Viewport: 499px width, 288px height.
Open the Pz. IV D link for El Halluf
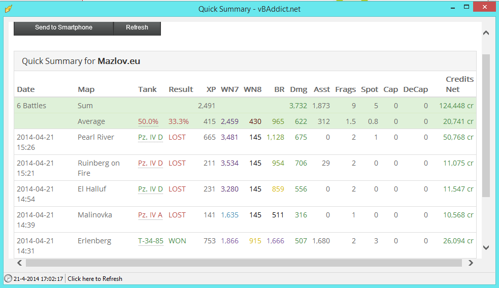150,189
